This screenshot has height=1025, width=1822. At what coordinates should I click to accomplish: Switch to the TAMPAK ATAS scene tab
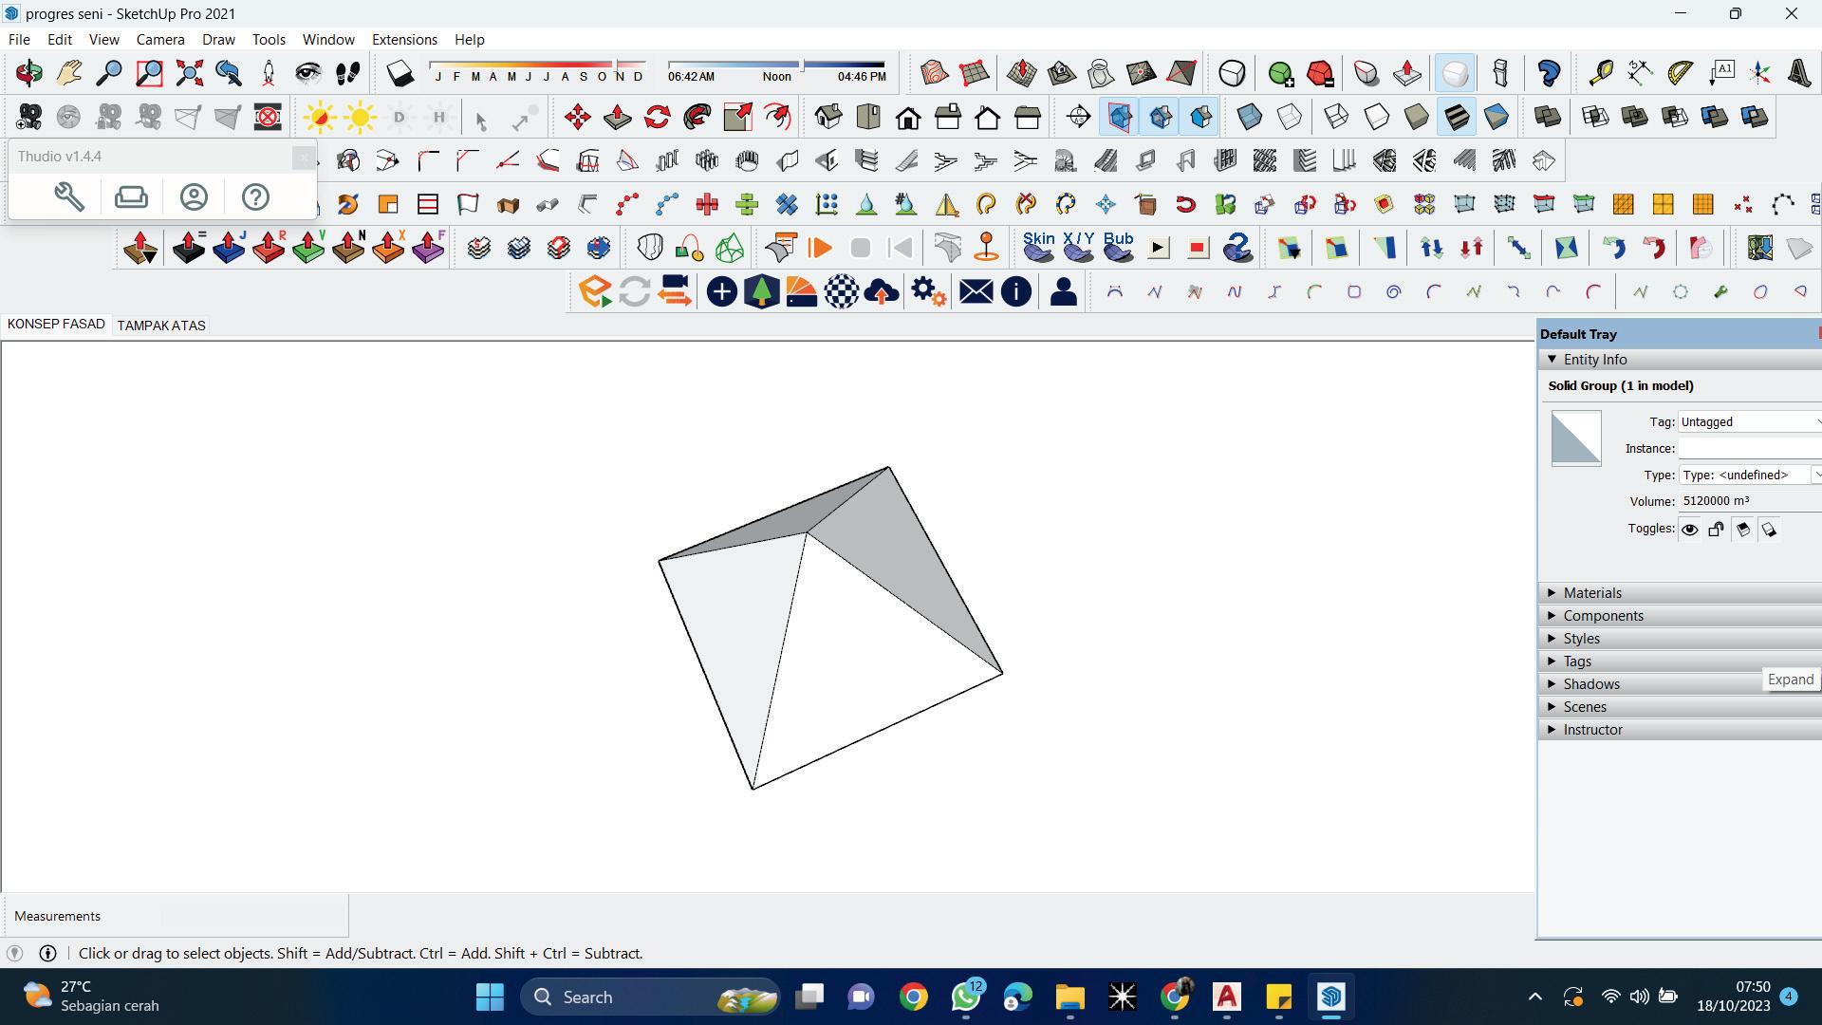click(161, 326)
